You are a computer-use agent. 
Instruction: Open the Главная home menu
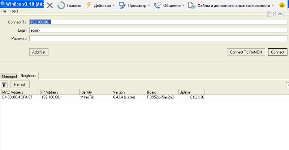pos(69,5)
